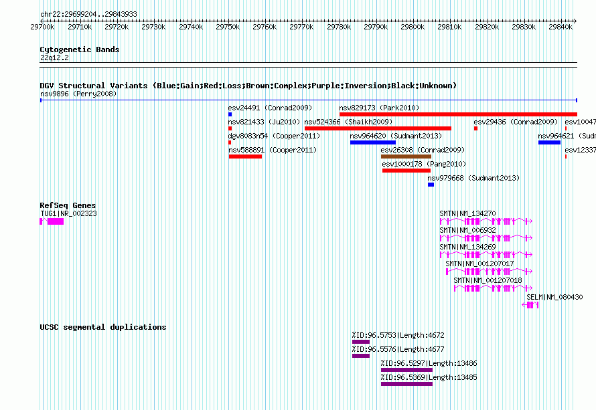Click the 29700k ruler position
The height and width of the screenshot is (410, 596).
click(42, 27)
